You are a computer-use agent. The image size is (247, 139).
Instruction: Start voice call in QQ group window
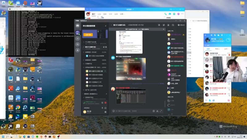pyautogui.click(x=165, y=14)
